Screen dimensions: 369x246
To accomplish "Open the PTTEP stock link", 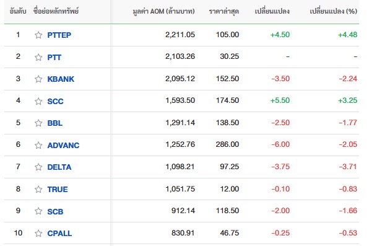I will 59,35.
